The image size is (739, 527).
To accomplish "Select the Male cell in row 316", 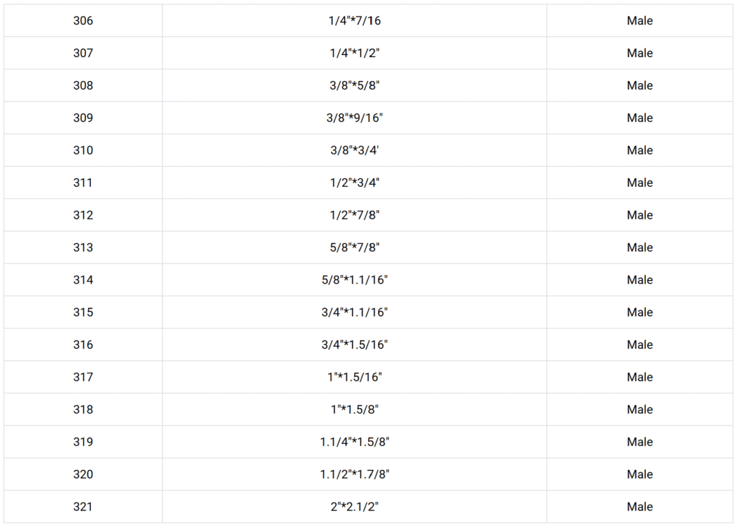I will click(x=639, y=345).
